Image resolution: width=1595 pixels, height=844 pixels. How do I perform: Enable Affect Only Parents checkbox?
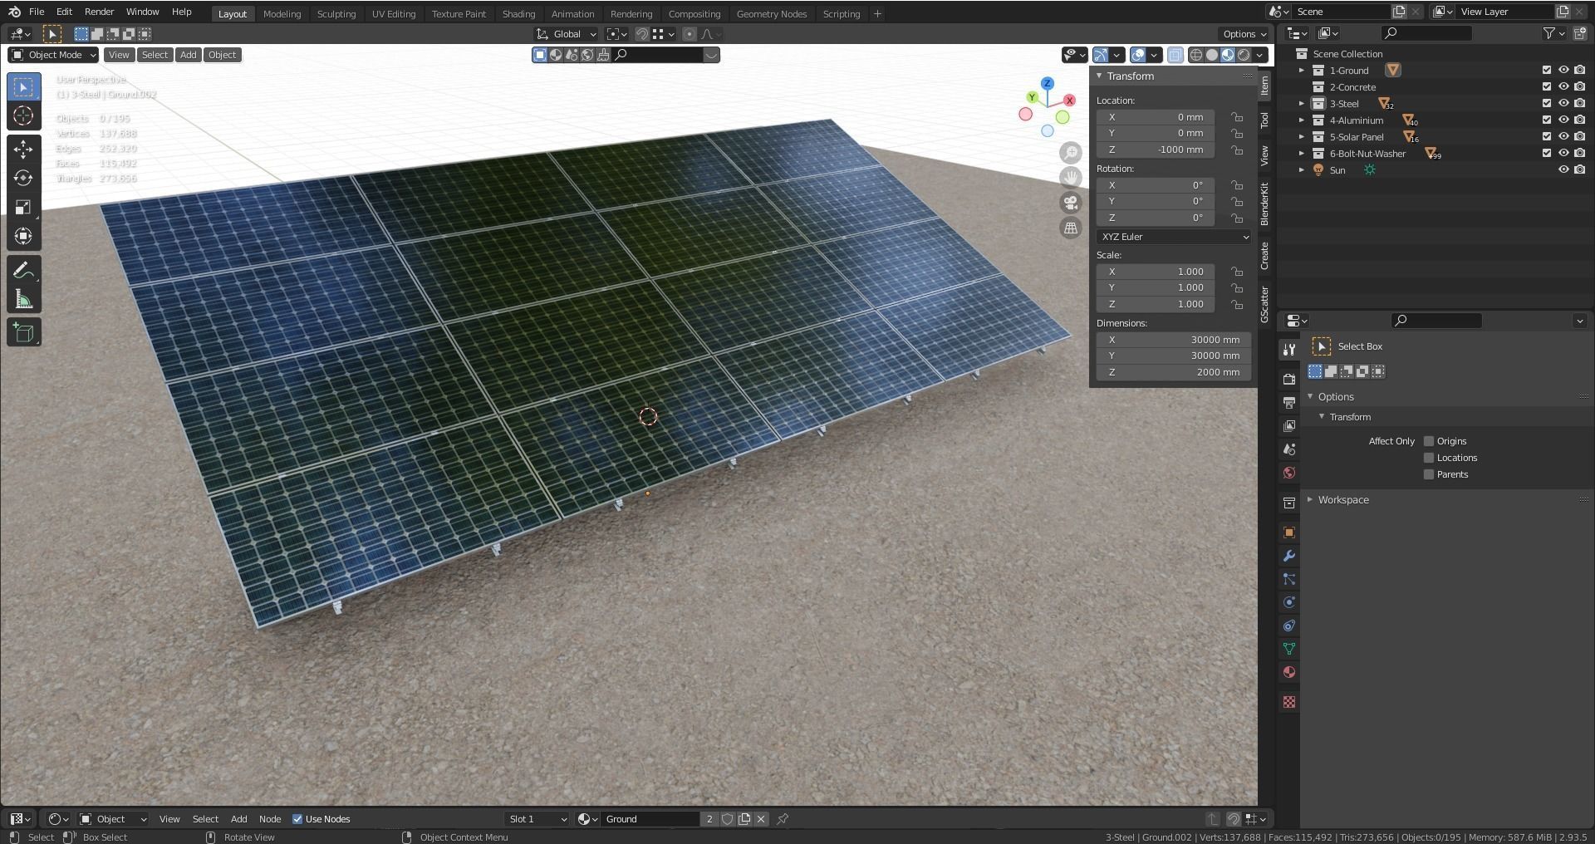click(x=1429, y=474)
